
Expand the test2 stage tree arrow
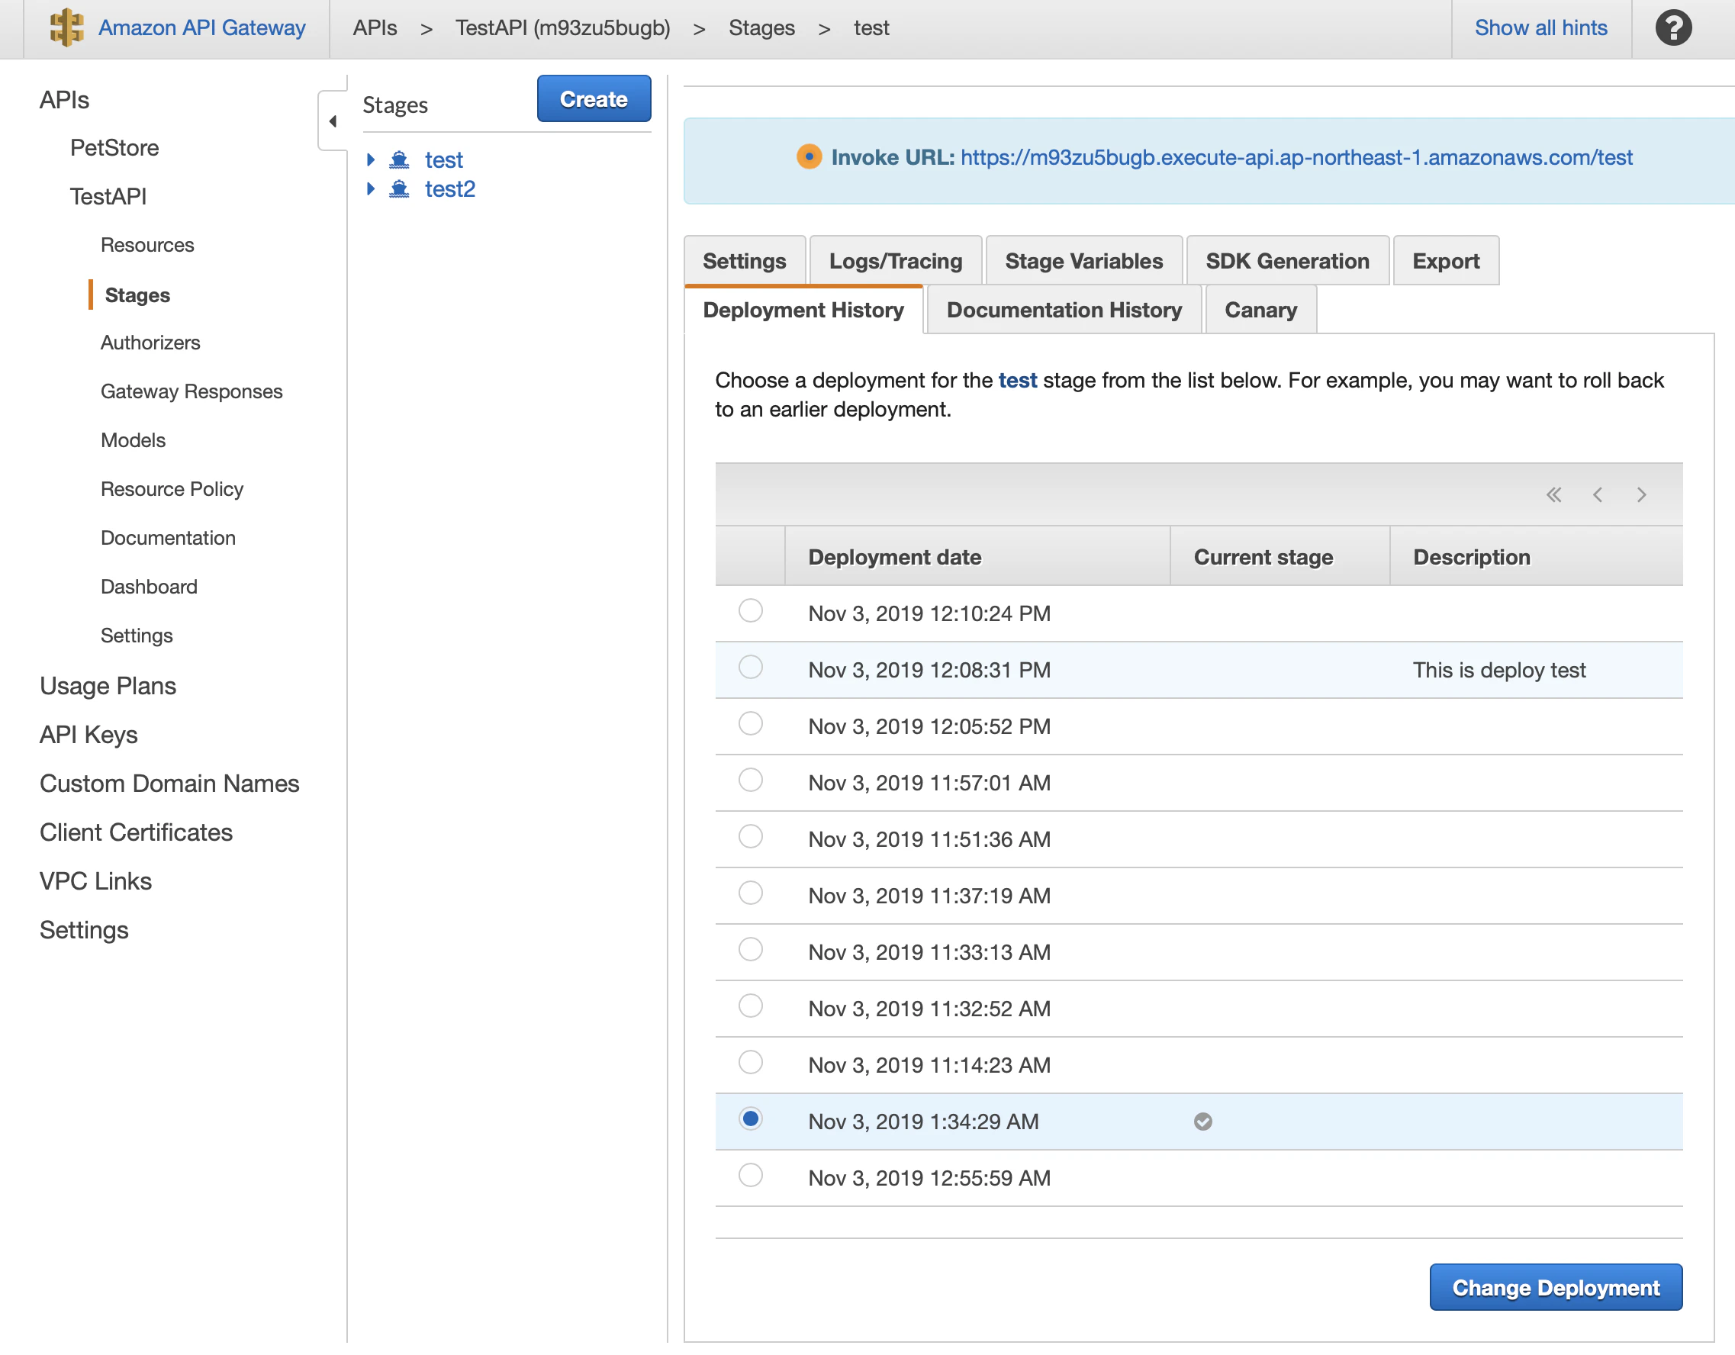370,188
